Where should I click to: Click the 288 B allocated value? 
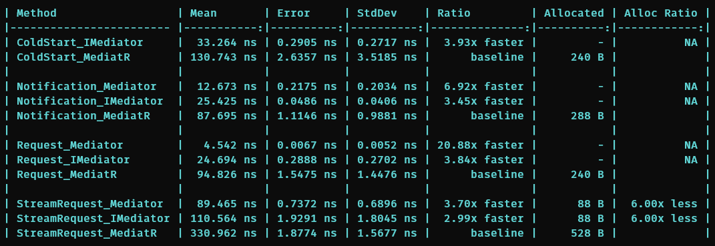(x=587, y=116)
